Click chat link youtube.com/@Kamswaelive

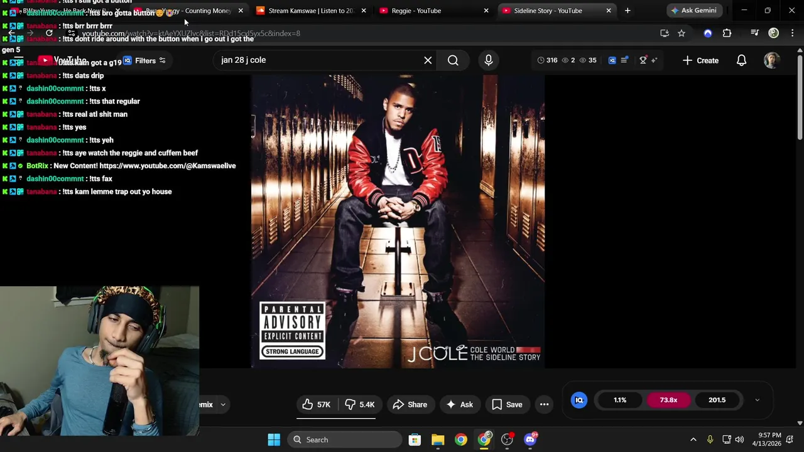168,166
